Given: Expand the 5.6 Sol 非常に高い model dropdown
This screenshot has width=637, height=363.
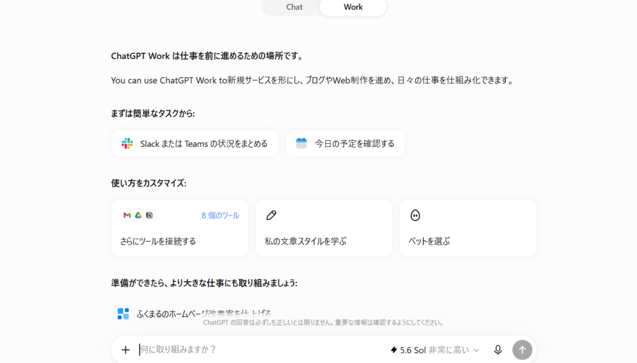Looking at the screenshot, I should 435,350.
